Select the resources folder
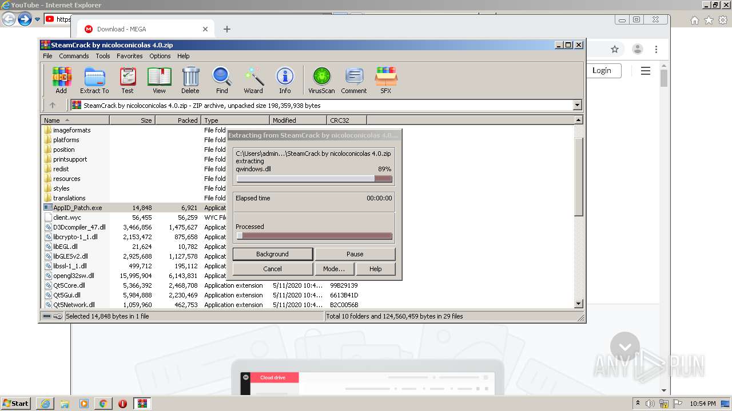Viewport: 732px width, 411px height. point(66,179)
